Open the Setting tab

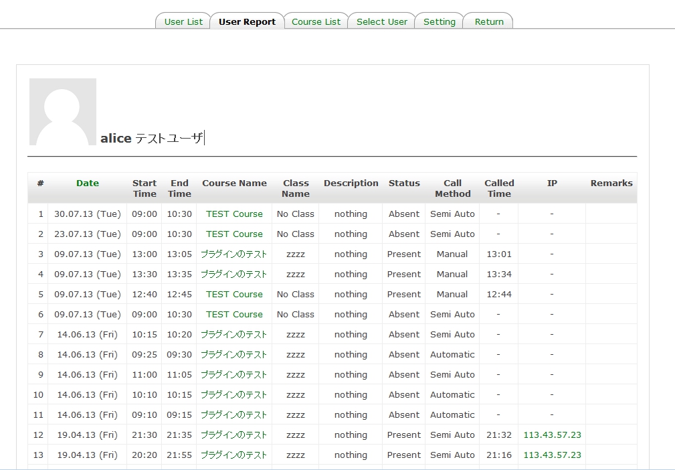(439, 21)
